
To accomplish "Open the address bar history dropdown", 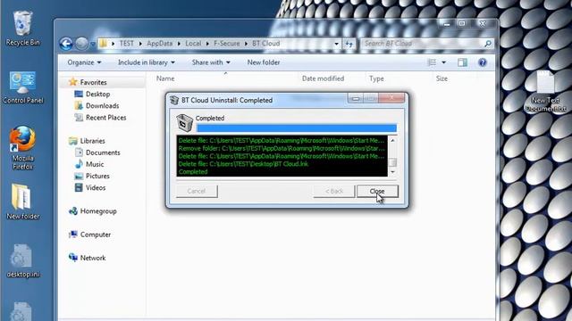I will 336,44.
